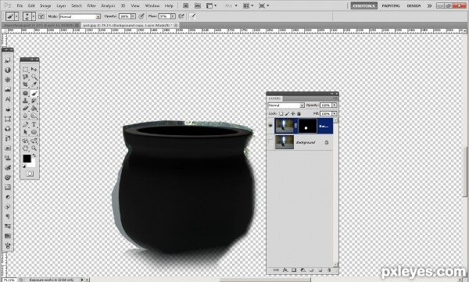Image resolution: width=469 pixels, height=282 pixels.
Task: Open the Filter menu
Action: 91,5
